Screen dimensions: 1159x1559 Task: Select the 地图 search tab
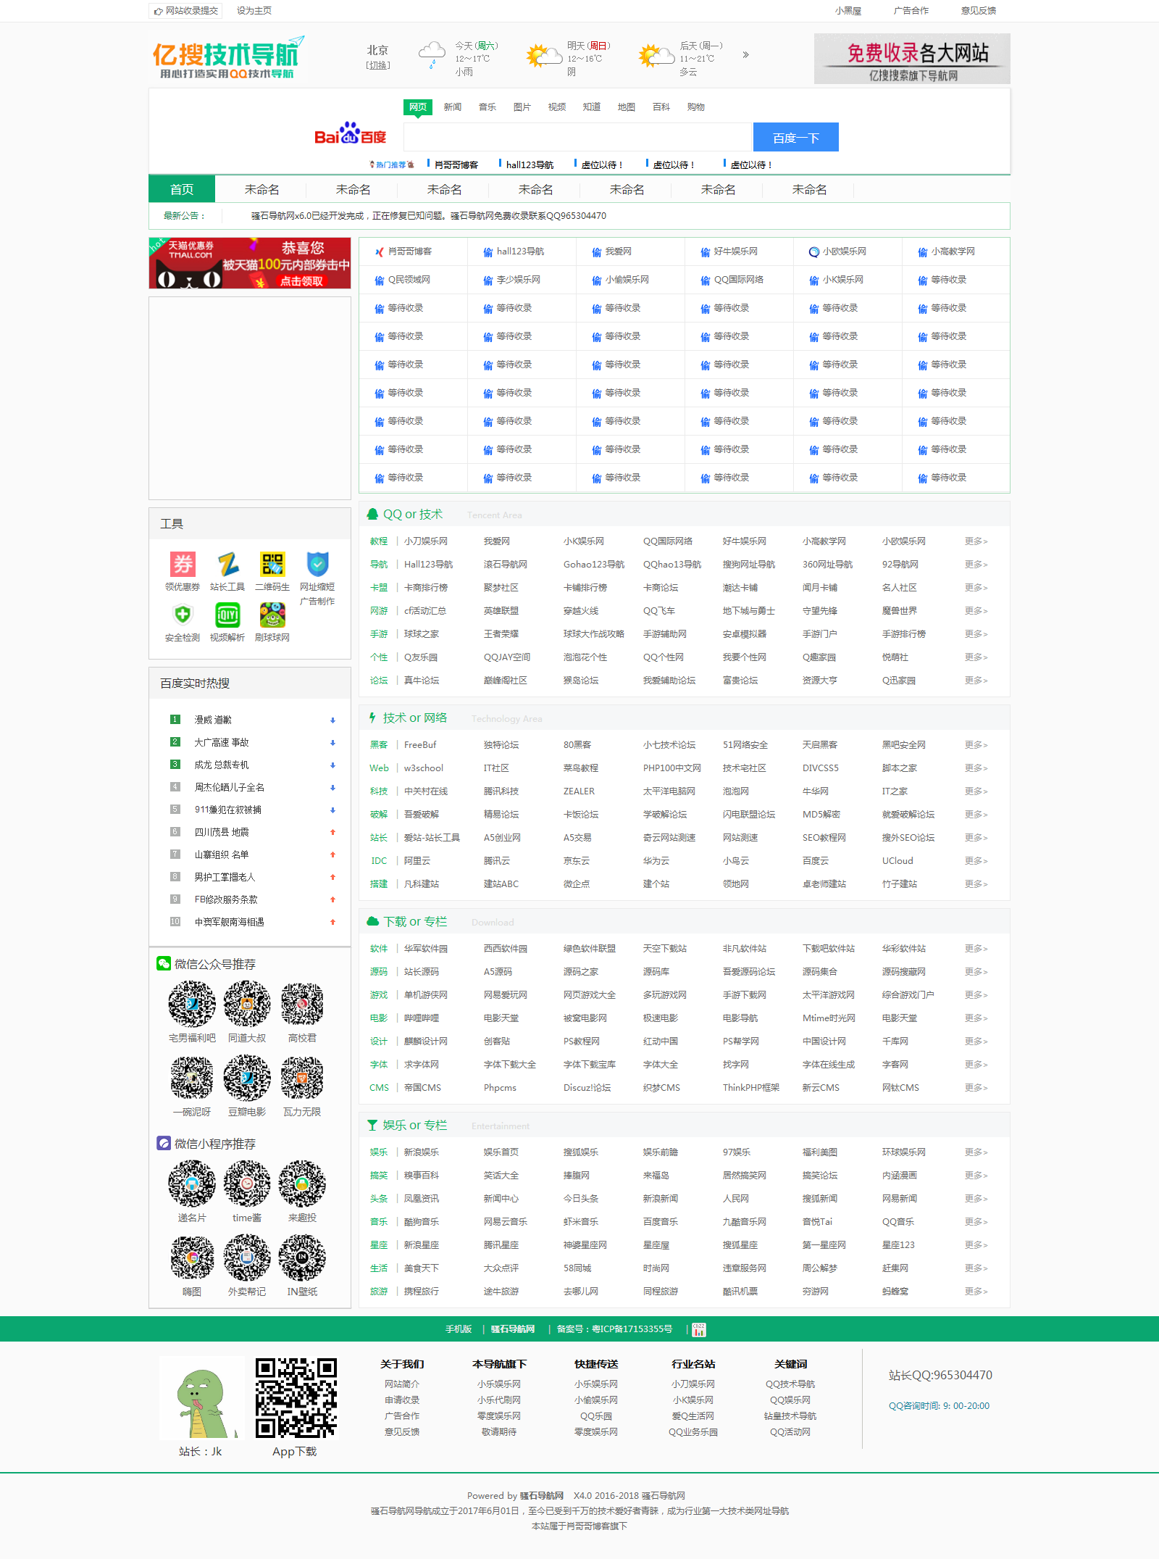click(x=627, y=107)
